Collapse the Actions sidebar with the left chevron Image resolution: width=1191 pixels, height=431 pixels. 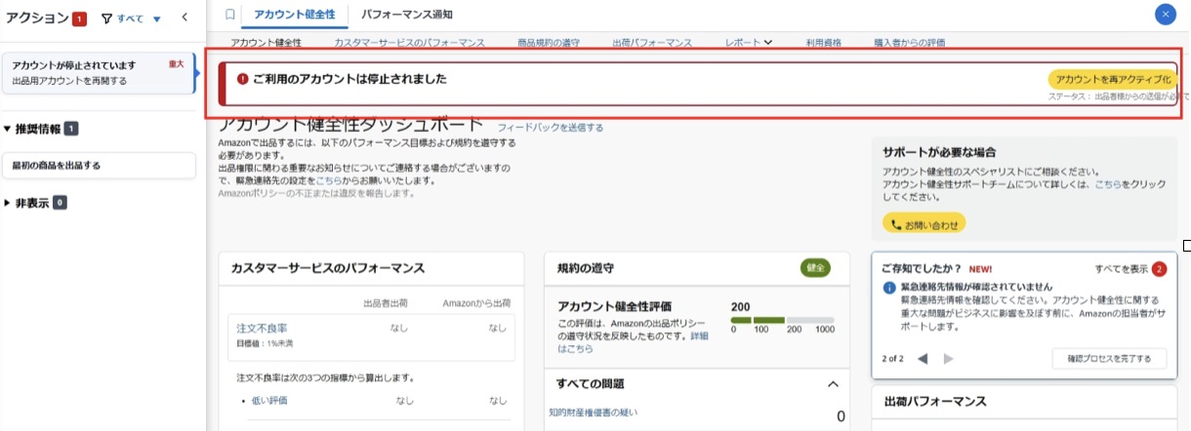pyautogui.click(x=185, y=18)
